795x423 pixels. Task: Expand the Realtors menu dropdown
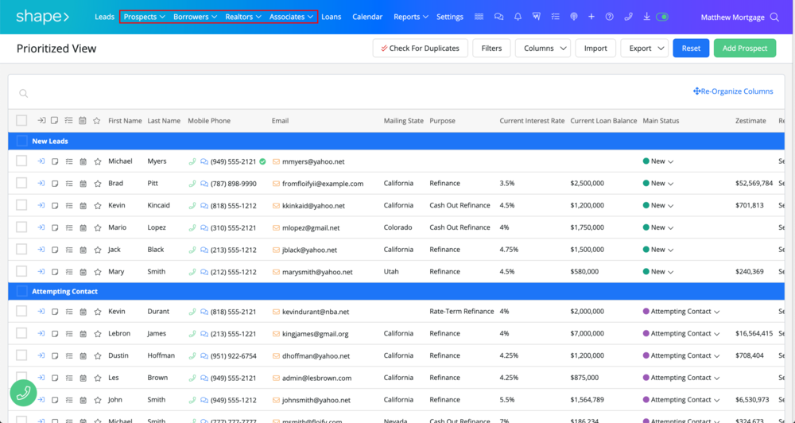[243, 17]
